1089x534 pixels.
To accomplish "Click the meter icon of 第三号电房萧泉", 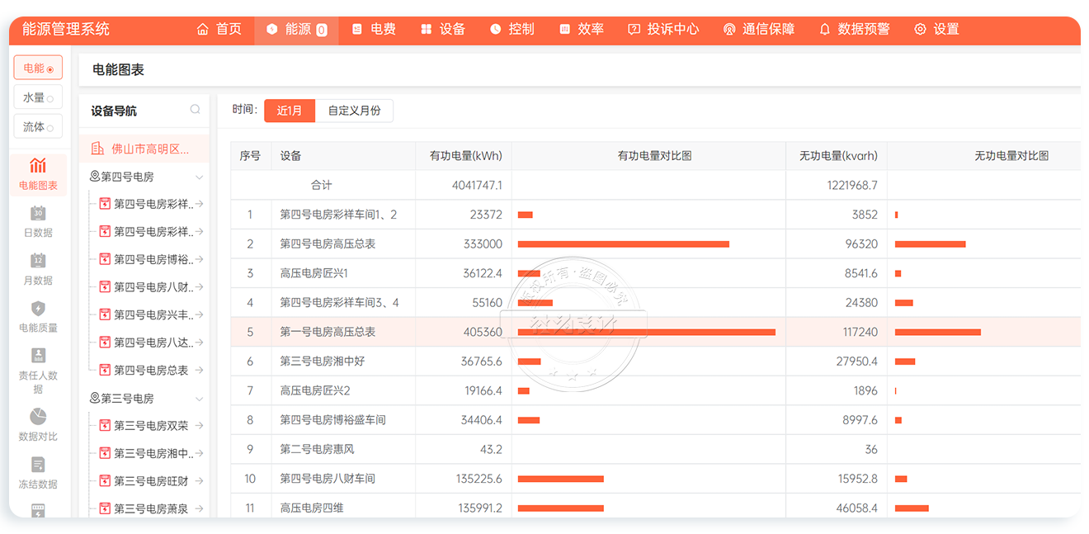I will (105, 508).
